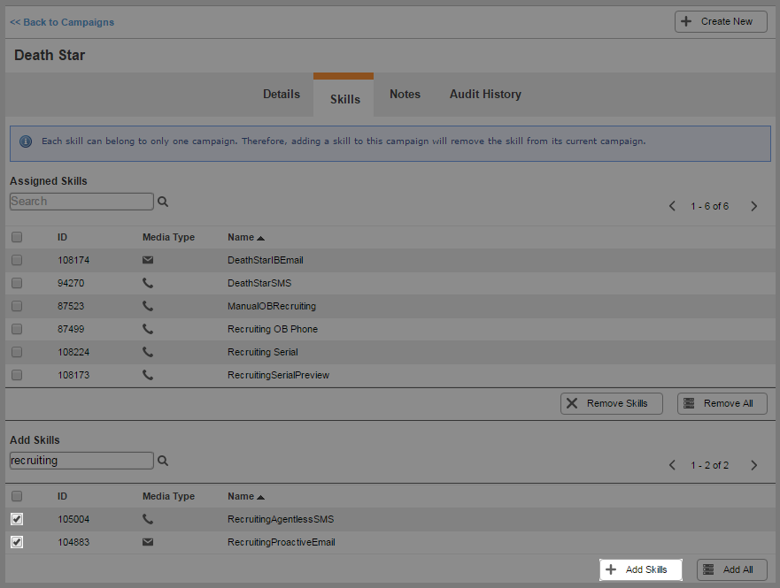Check the ManualOBRecruiting skill checkbox
Viewport: 780px width, 588px height.
coord(17,306)
